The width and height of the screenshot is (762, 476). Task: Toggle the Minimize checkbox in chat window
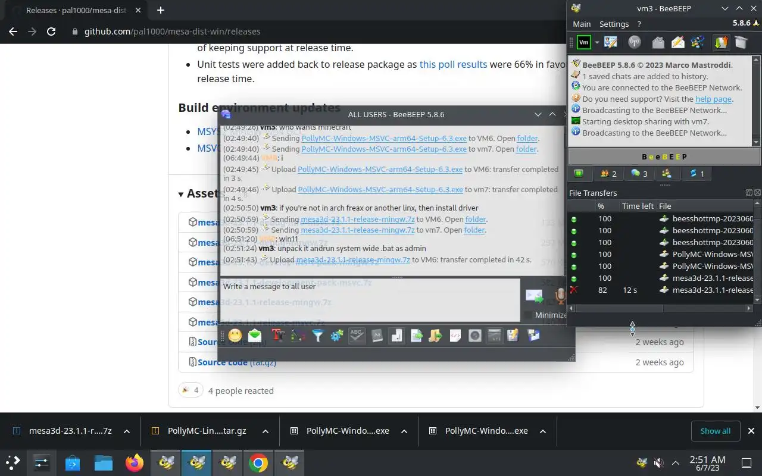pyautogui.click(x=528, y=315)
